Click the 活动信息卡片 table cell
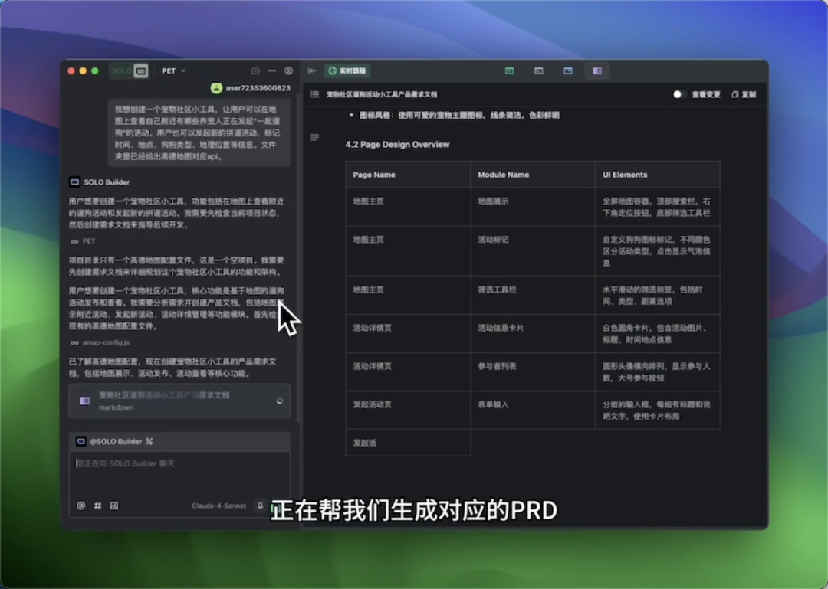 [532, 333]
